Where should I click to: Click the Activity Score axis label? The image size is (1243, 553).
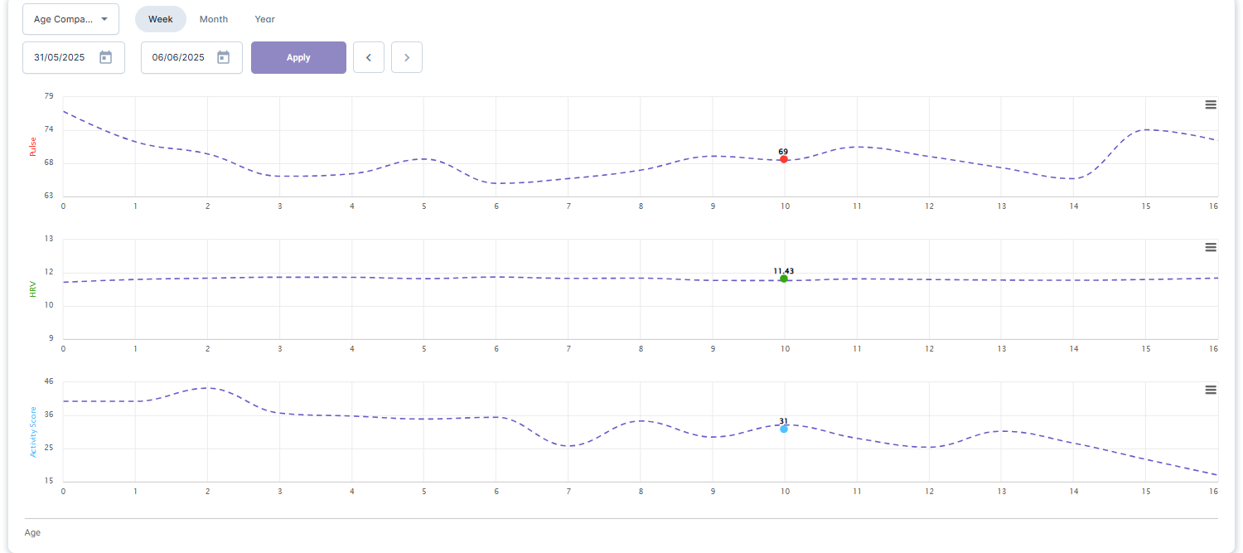(33, 432)
